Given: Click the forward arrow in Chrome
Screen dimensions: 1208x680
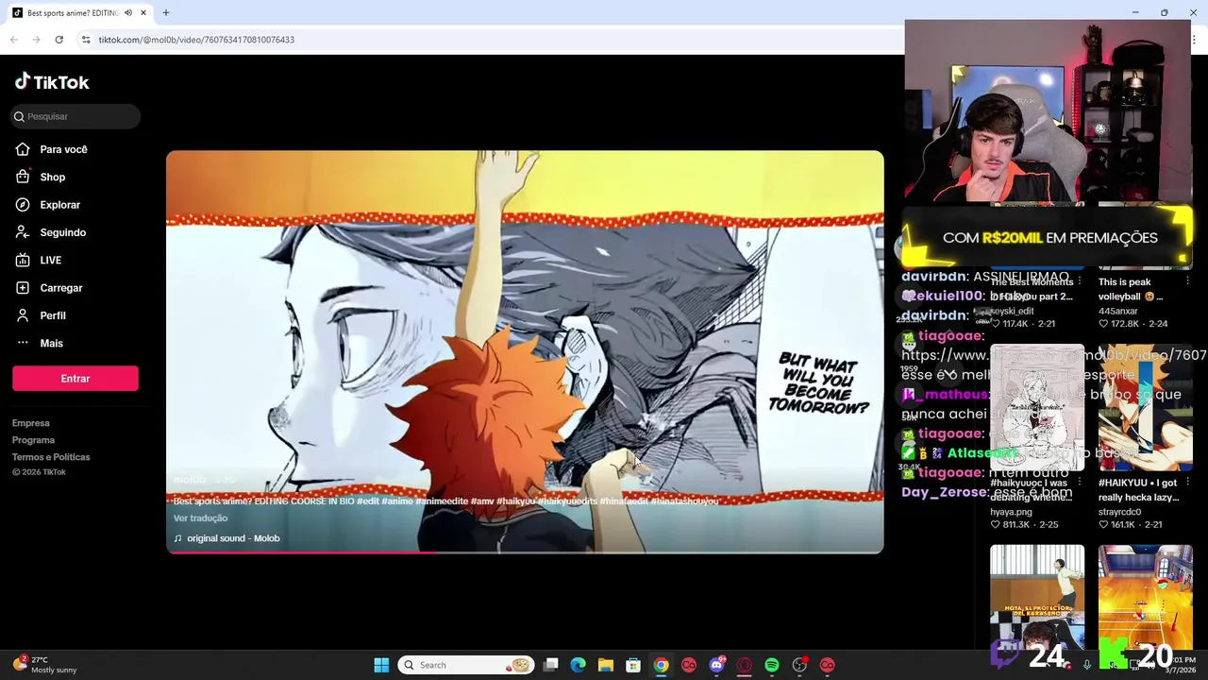Looking at the screenshot, I should [x=36, y=40].
